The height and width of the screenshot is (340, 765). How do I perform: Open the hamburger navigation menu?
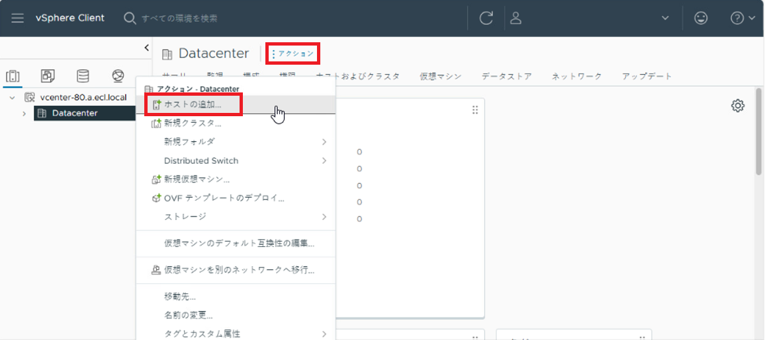[18, 18]
